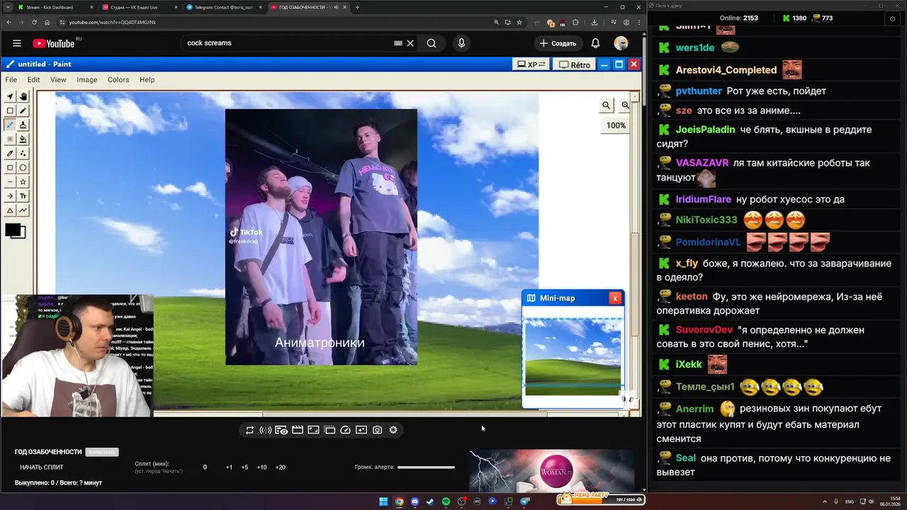The image size is (907, 510).
Task: Click the speedometer icon in stream toolbar
Action: coord(345,430)
